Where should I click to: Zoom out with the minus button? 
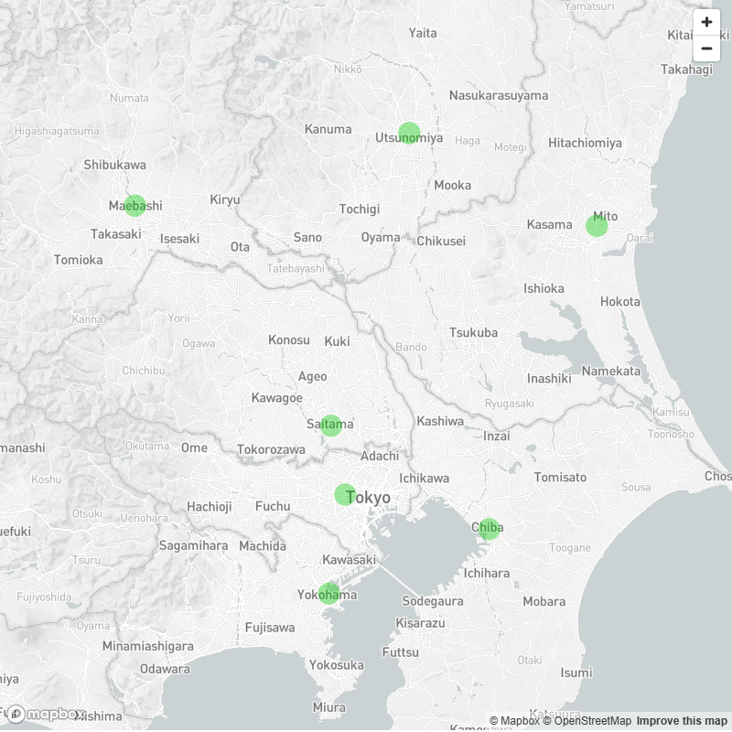706,48
